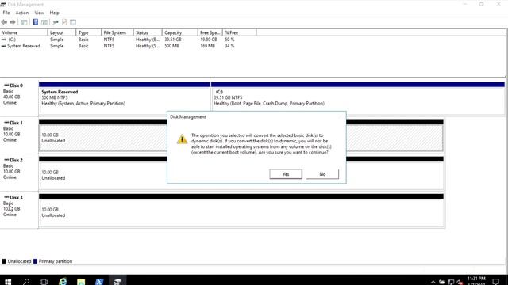Open the Action menu
This screenshot has width=508, height=285.
(x=22, y=13)
